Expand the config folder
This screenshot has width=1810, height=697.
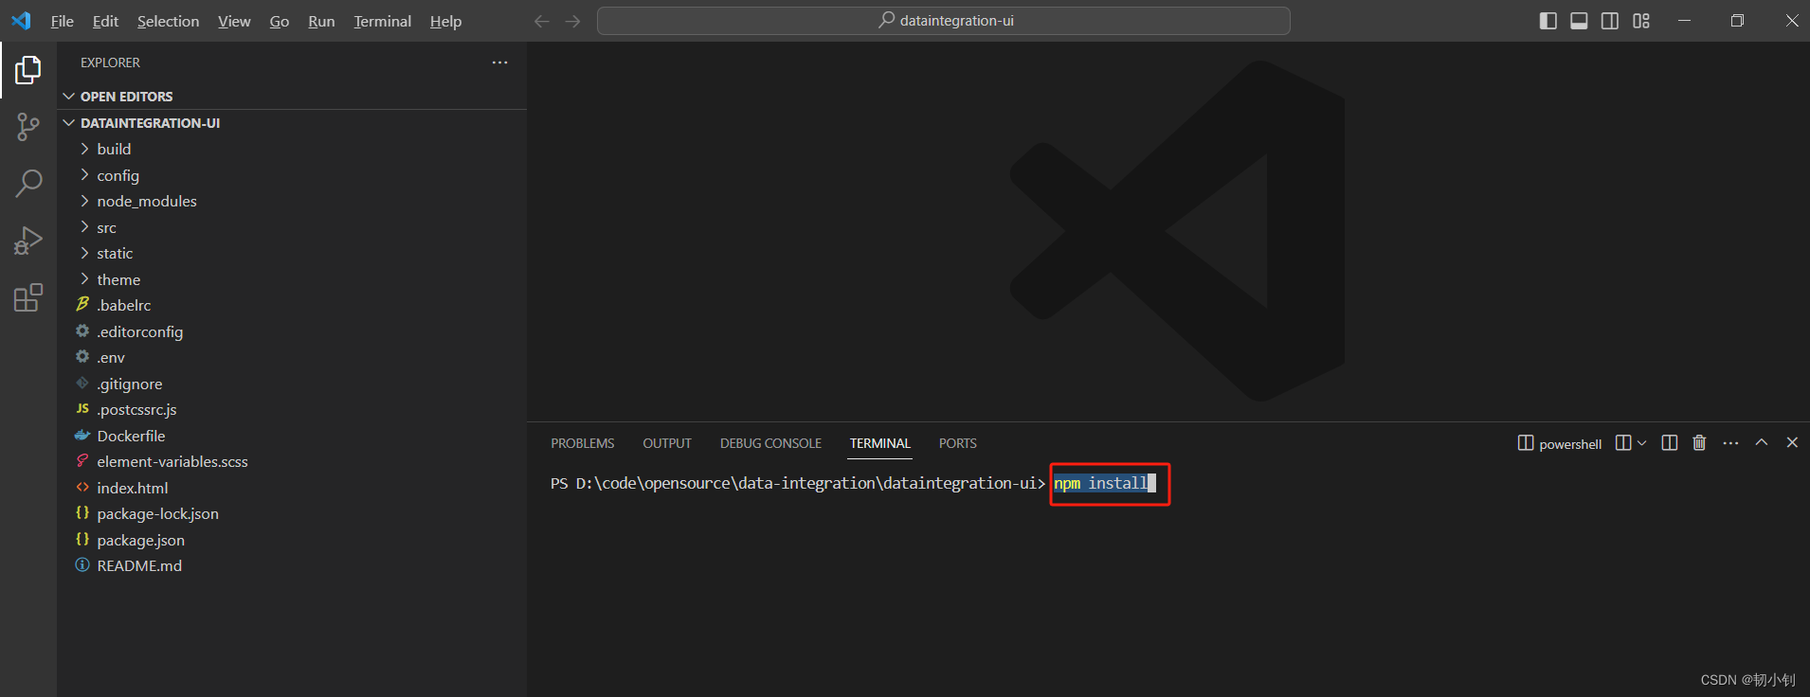click(294, 175)
